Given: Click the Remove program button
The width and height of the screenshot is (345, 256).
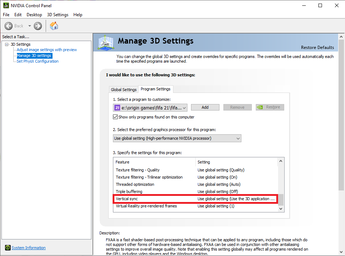Looking at the screenshot, I should tap(237, 107).
